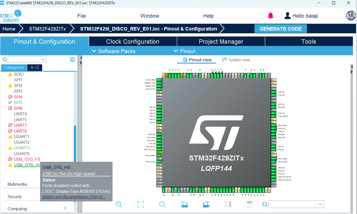
Task: Switch to the A->Z sorting toggle
Action: point(35,67)
